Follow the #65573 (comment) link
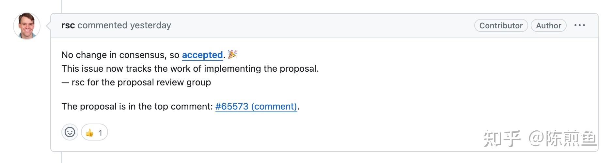Image resolution: width=613 pixels, height=163 pixels. pos(256,106)
